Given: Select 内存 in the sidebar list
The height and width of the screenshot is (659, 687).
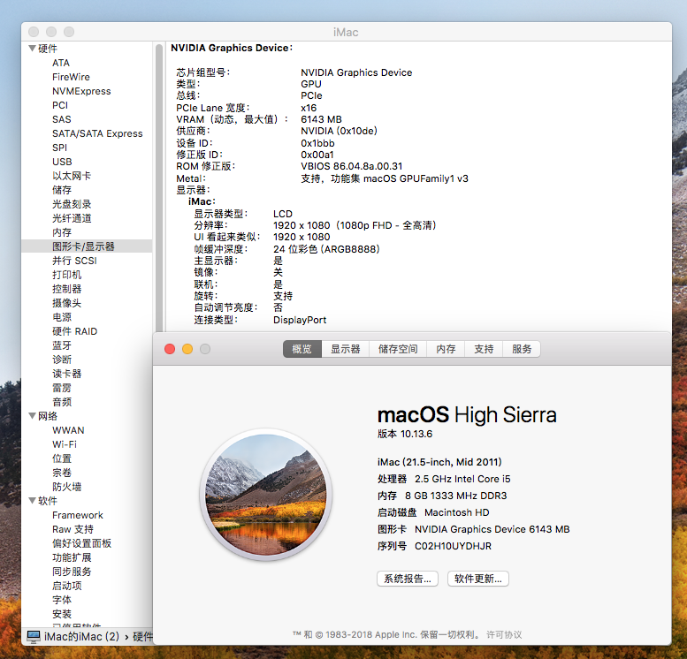Looking at the screenshot, I should tap(62, 232).
